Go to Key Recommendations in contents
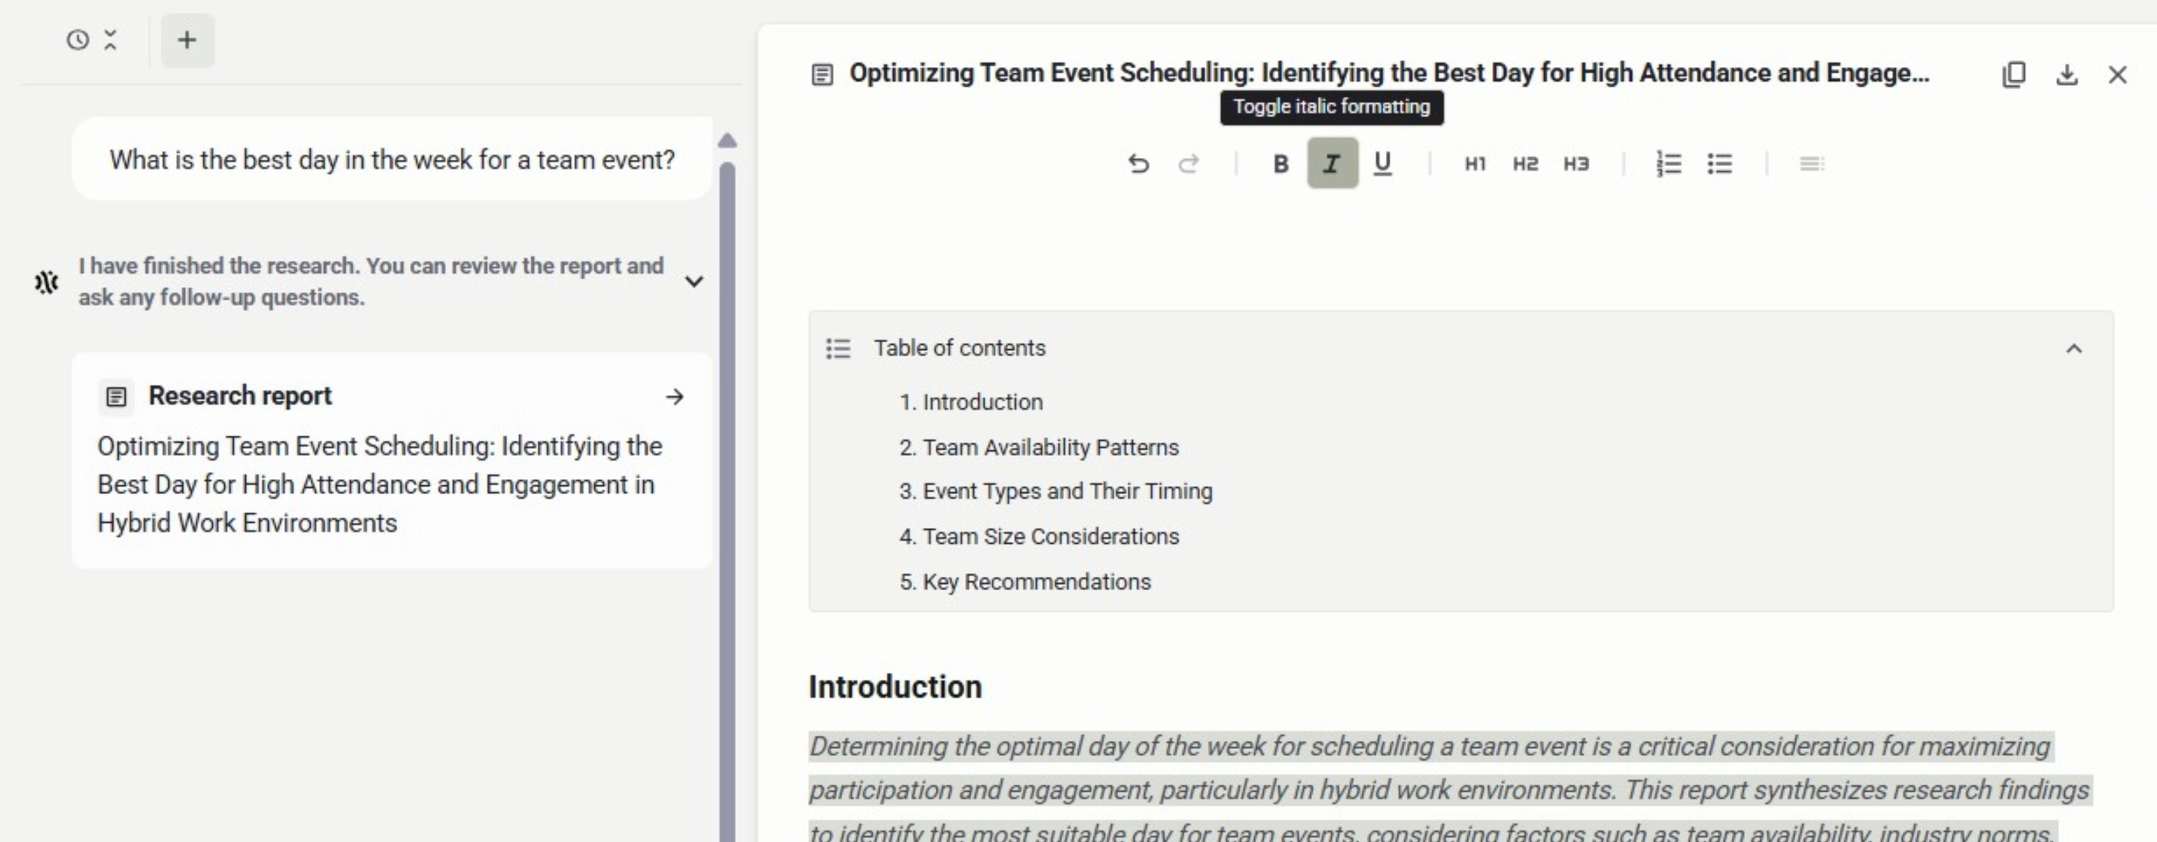 [1036, 582]
